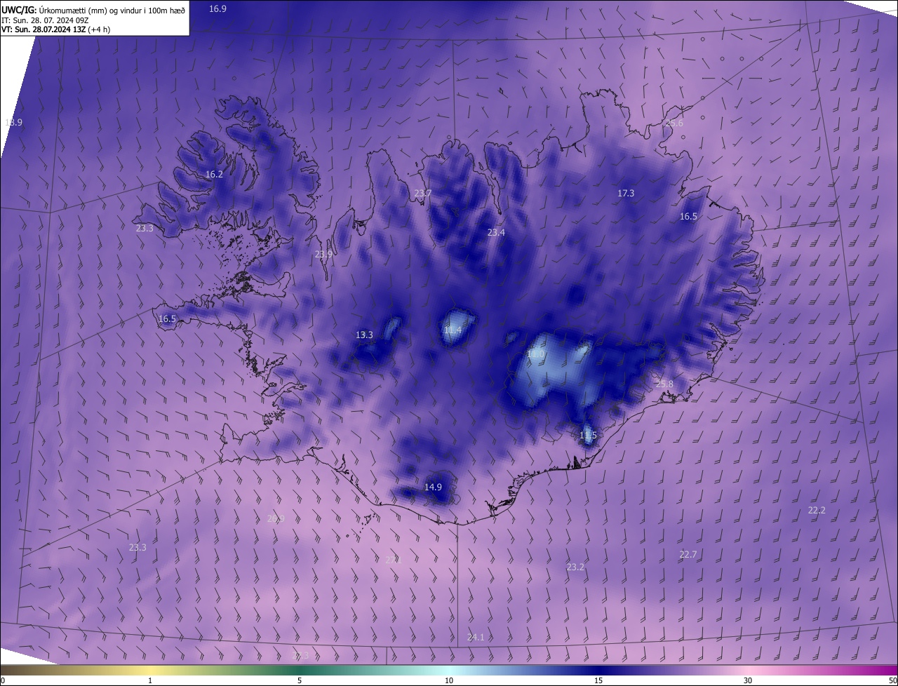Click the 0 tick on the color scale

click(x=2, y=680)
